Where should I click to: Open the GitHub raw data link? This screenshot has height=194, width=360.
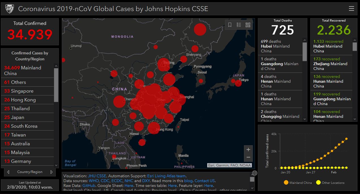pyautogui.click(x=89, y=186)
